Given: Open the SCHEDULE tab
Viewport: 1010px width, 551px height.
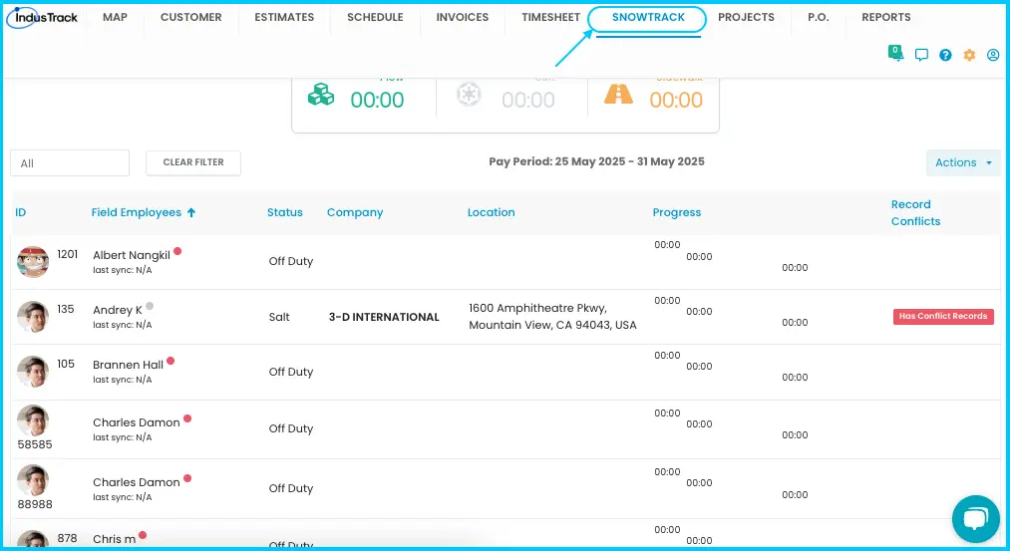Looking at the screenshot, I should pyautogui.click(x=375, y=17).
